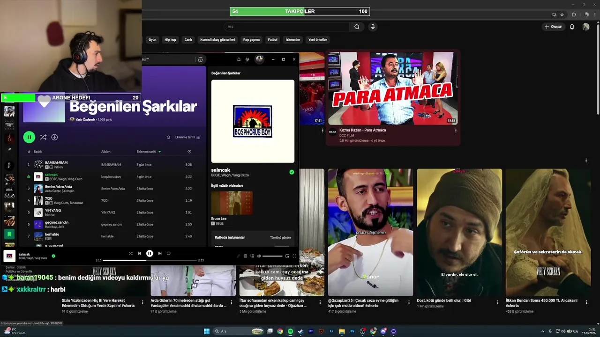Skip to next track
This screenshot has height=337, width=600.
160,253
